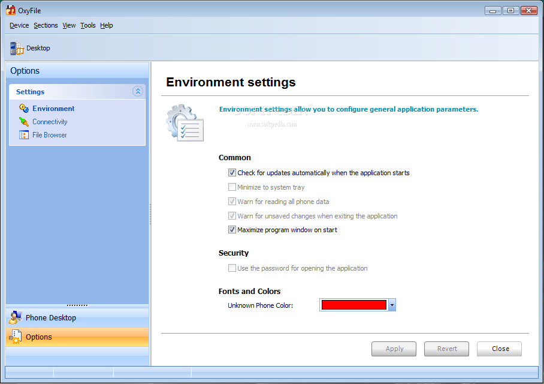Click the Options panel header title
The image size is (544, 384).
coord(25,71)
